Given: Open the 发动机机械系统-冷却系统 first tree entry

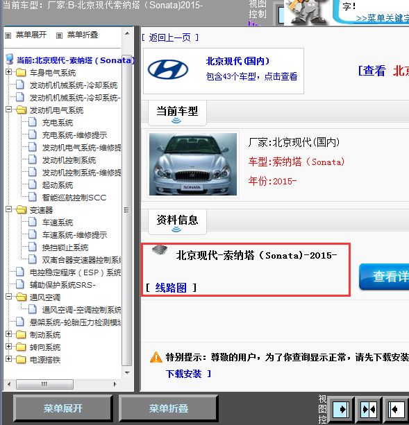Looking at the screenshot, I should (74, 85).
